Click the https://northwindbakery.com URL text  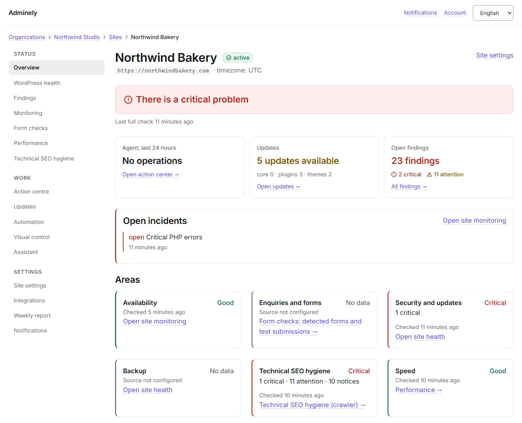tap(163, 71)
